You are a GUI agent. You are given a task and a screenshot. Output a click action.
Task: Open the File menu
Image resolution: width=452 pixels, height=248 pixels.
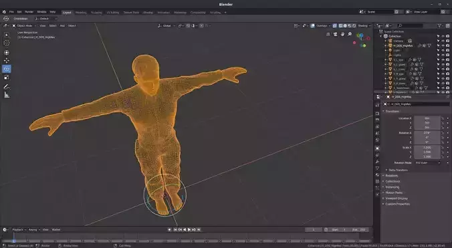[11, 12]
